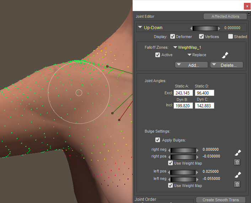Click the Create Smooth Trans button
251x203 pixels.
pos(221,200)
